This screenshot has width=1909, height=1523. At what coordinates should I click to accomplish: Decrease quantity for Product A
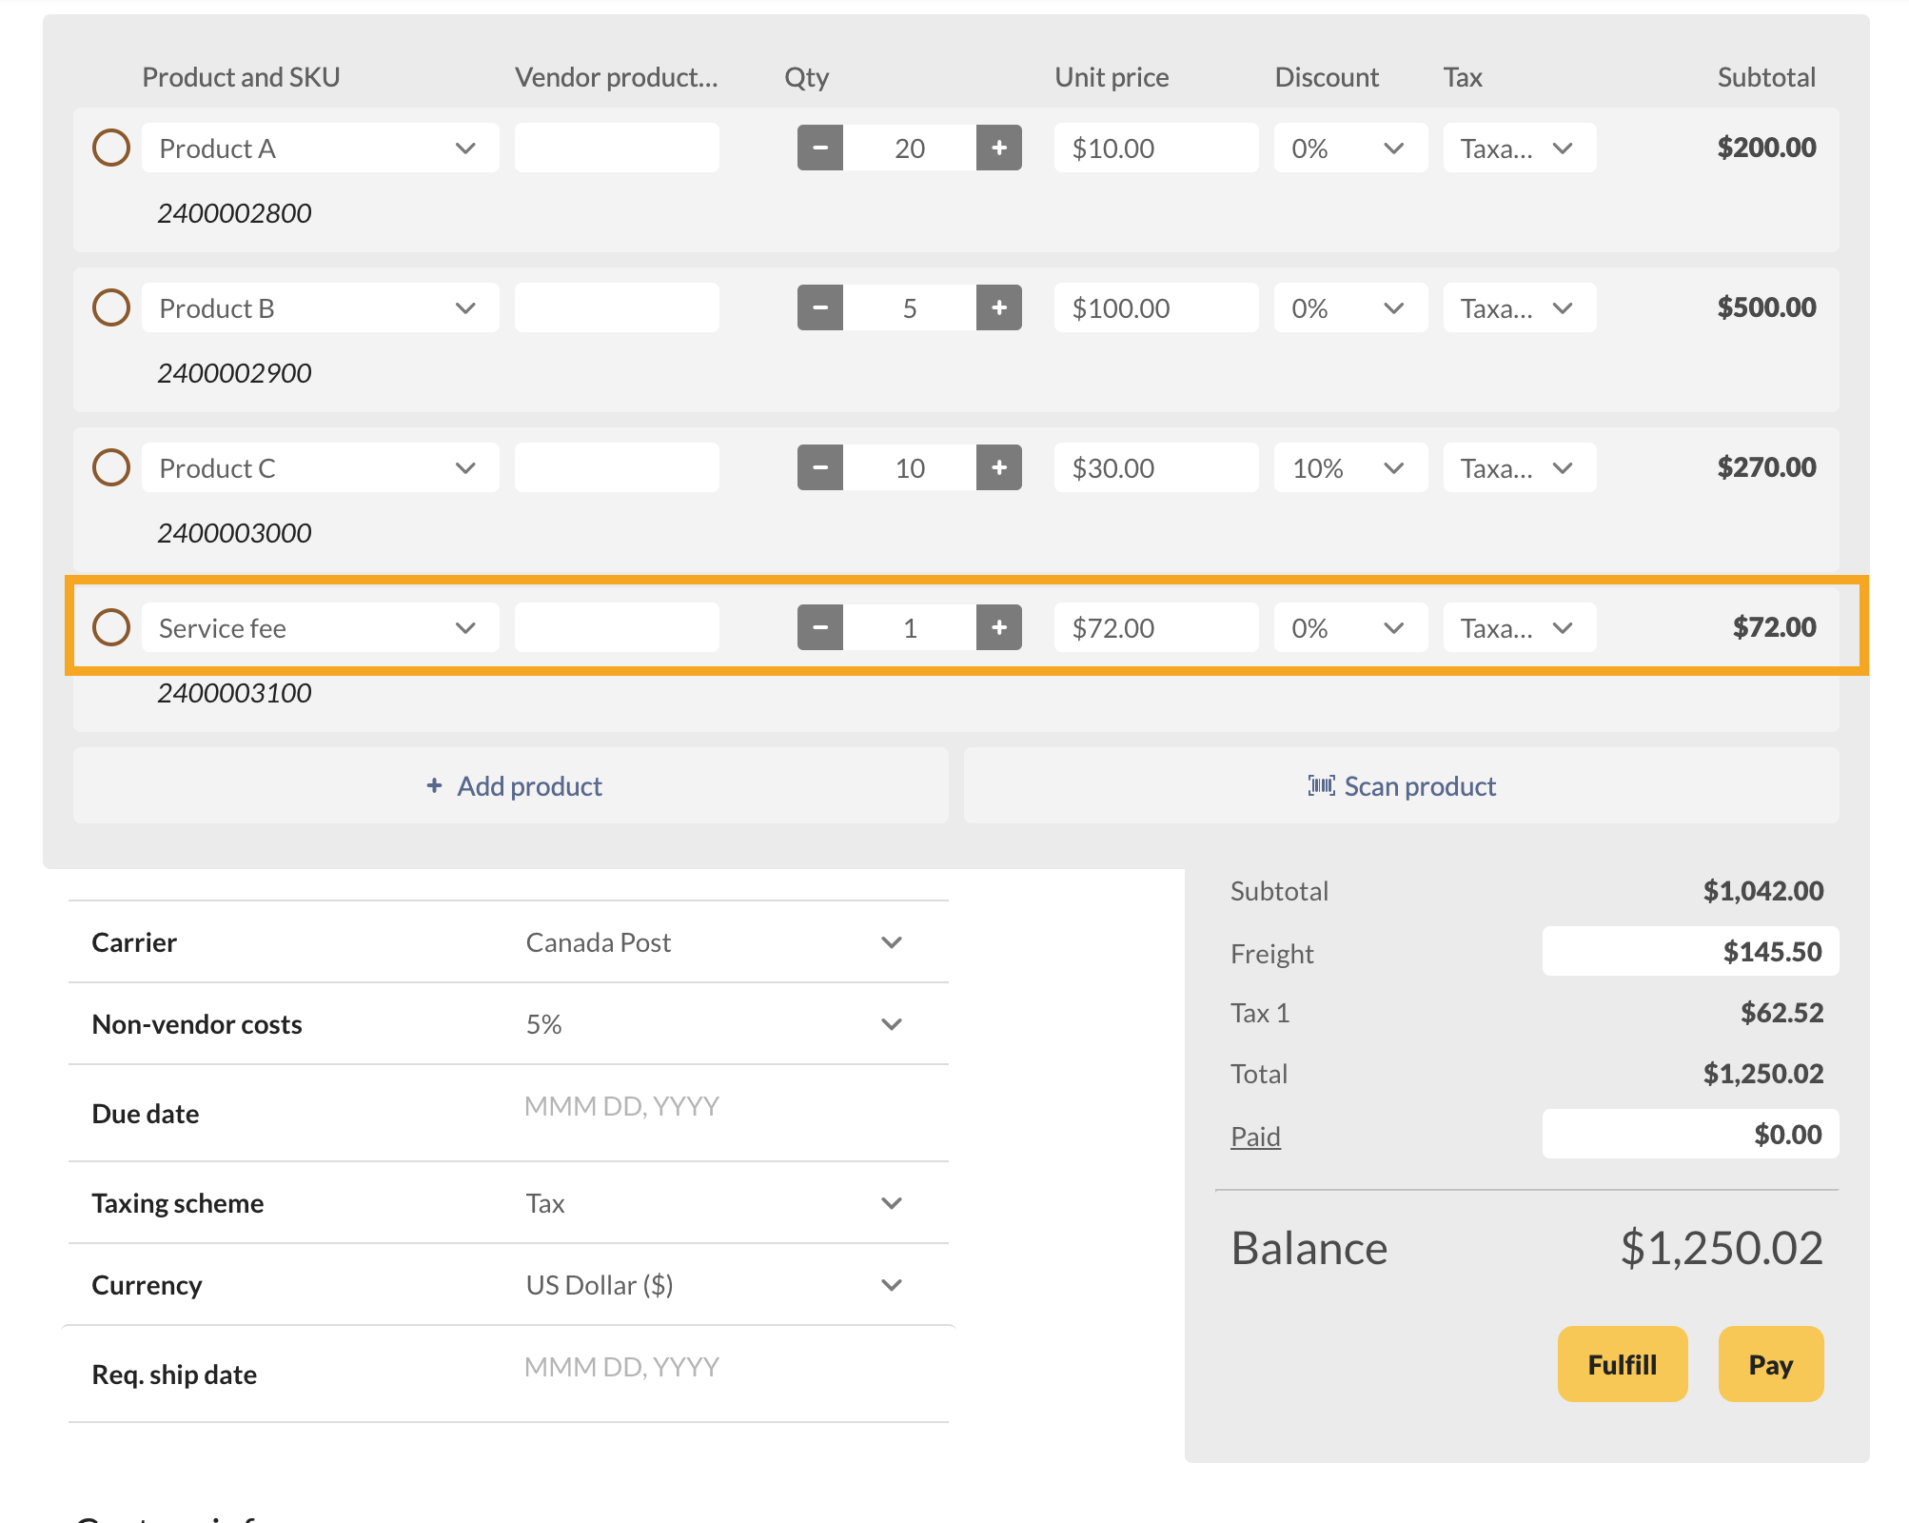click(819, 148)
